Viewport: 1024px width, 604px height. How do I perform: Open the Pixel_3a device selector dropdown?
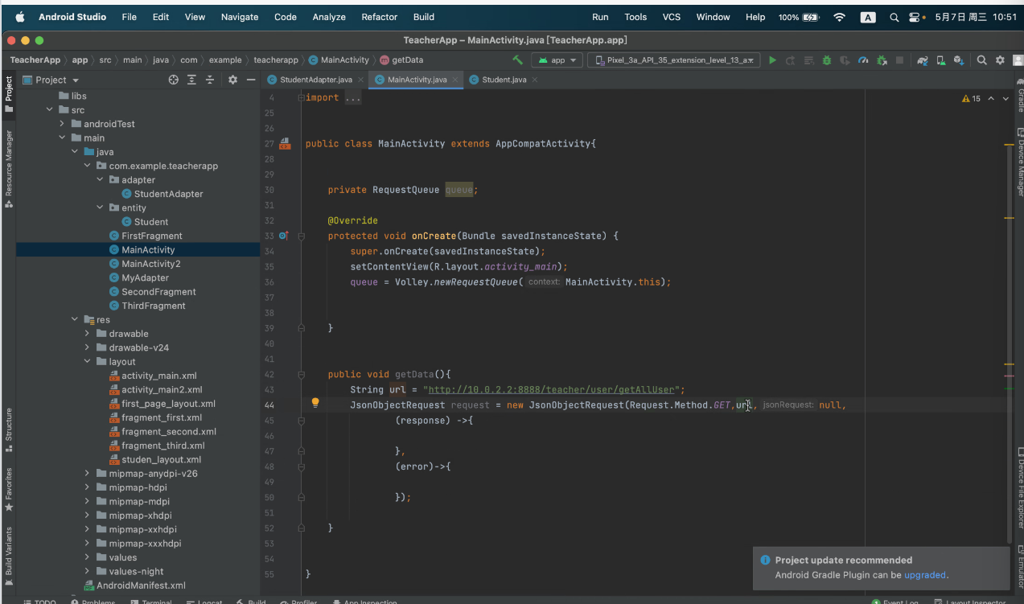[x=674, y=60]
